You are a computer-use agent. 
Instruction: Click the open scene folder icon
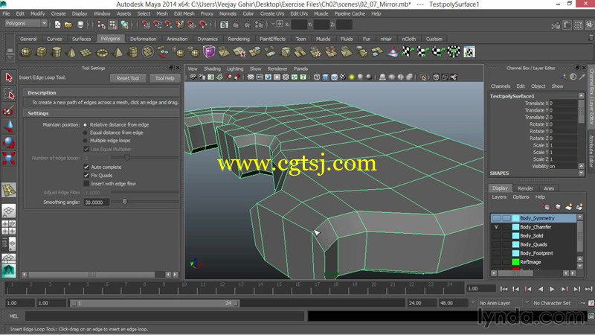pyautogui.click(x=68, y=25)
